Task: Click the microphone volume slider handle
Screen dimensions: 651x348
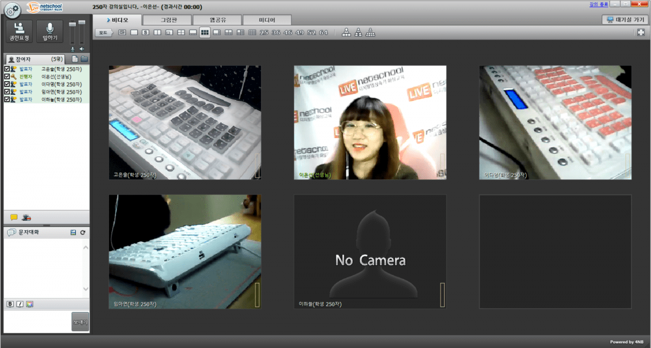Action: [x=73, y=24]
